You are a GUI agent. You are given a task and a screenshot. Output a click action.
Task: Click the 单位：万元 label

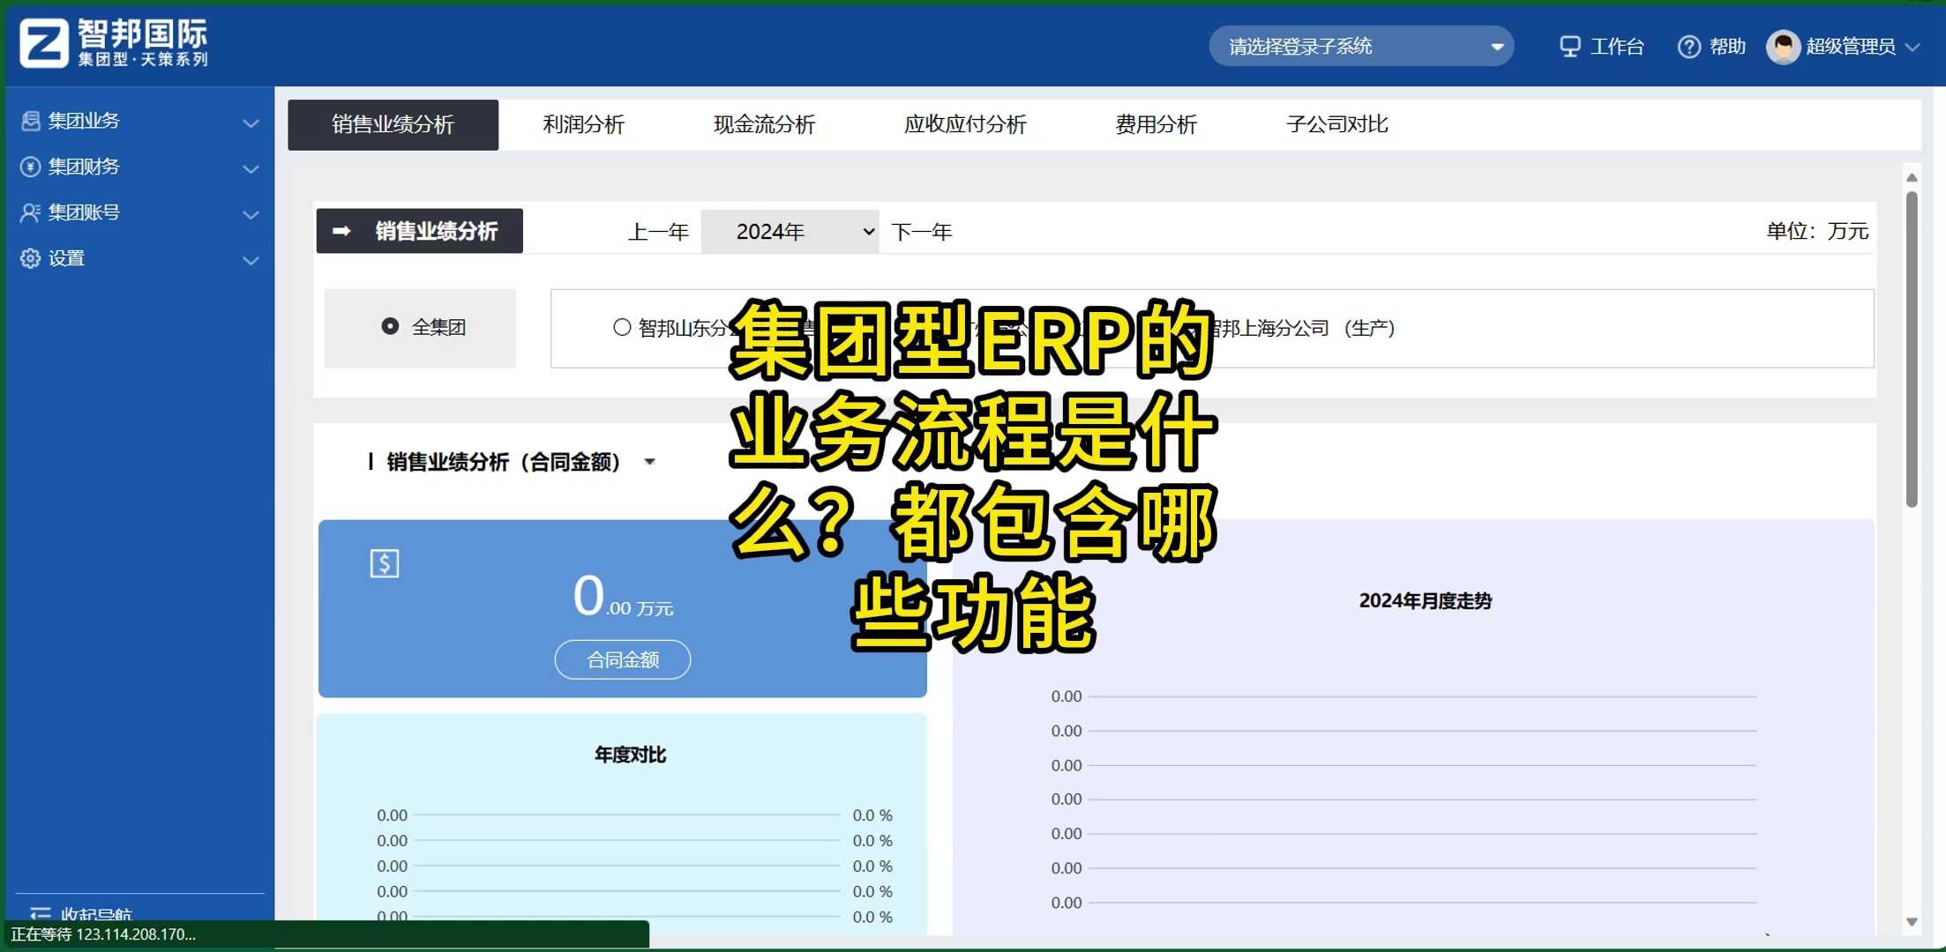click(1817, 231)
